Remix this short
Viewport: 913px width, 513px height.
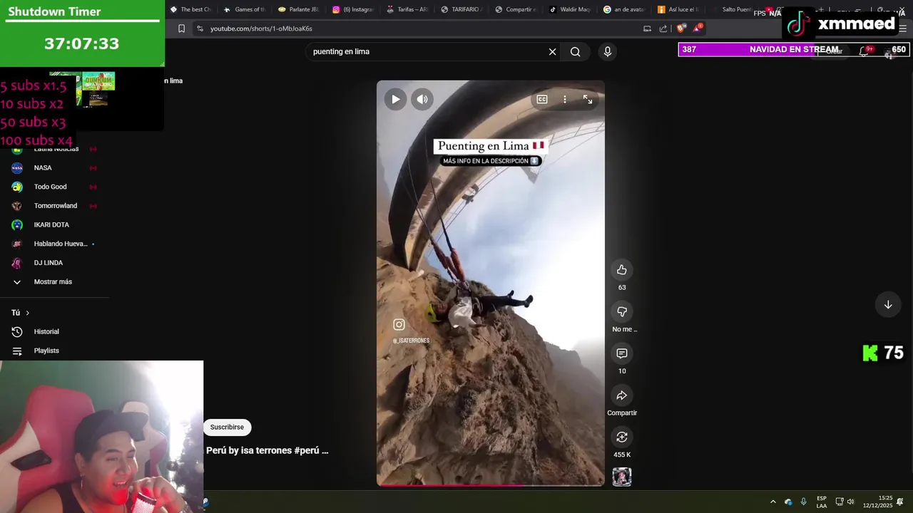point(622,437)
